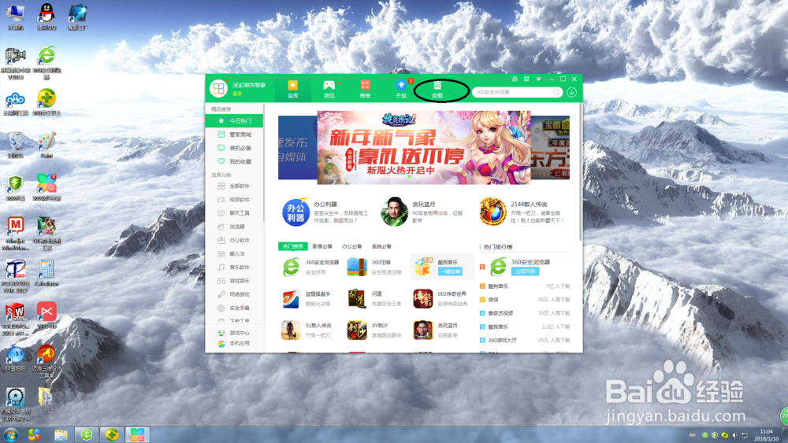
Task: Select 网络游戏 category
Action: pos(234,294)
